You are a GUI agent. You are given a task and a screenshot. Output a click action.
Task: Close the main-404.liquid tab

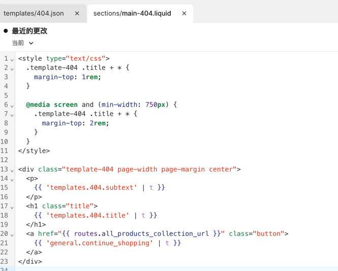184,13
